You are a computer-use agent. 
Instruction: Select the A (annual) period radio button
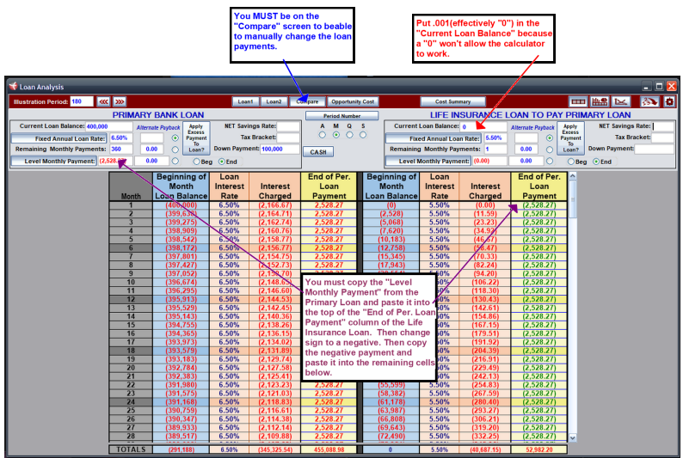tap(323, 135)
